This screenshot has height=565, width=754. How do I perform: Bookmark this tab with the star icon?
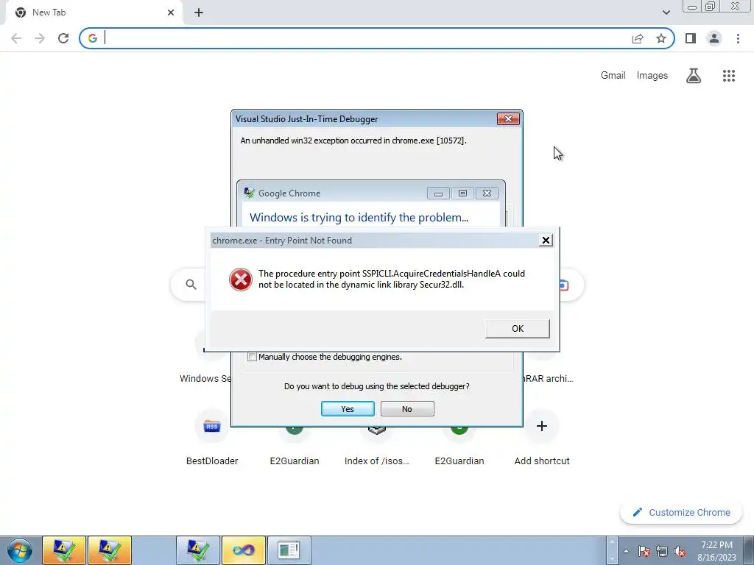click(x=661, y=38)
